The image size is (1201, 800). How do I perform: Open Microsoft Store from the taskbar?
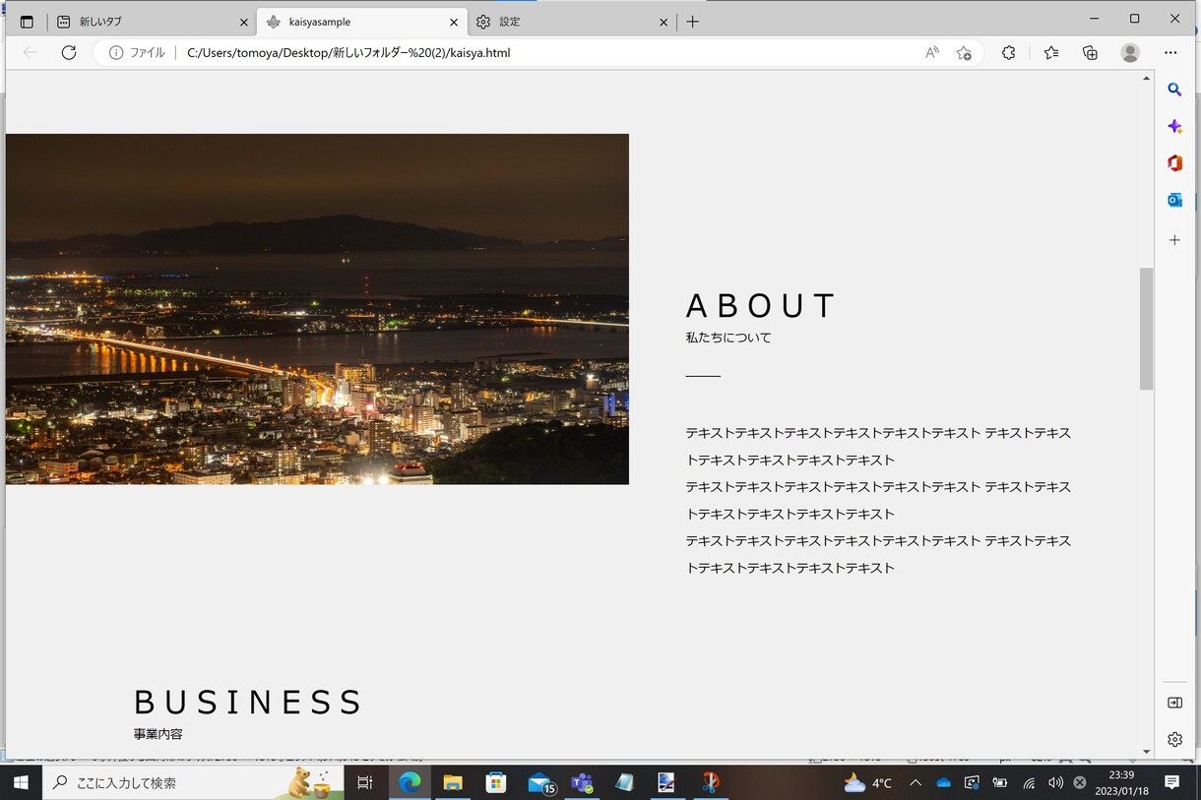[496, 782]
